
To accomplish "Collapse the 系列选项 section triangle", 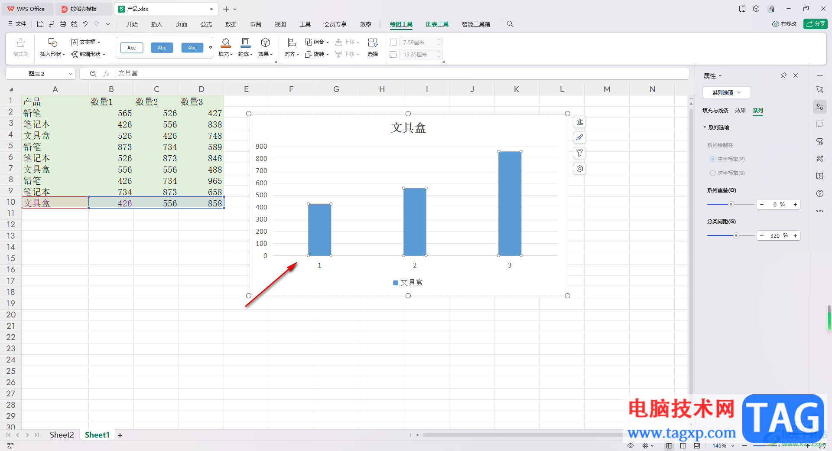I will [705, 127].
